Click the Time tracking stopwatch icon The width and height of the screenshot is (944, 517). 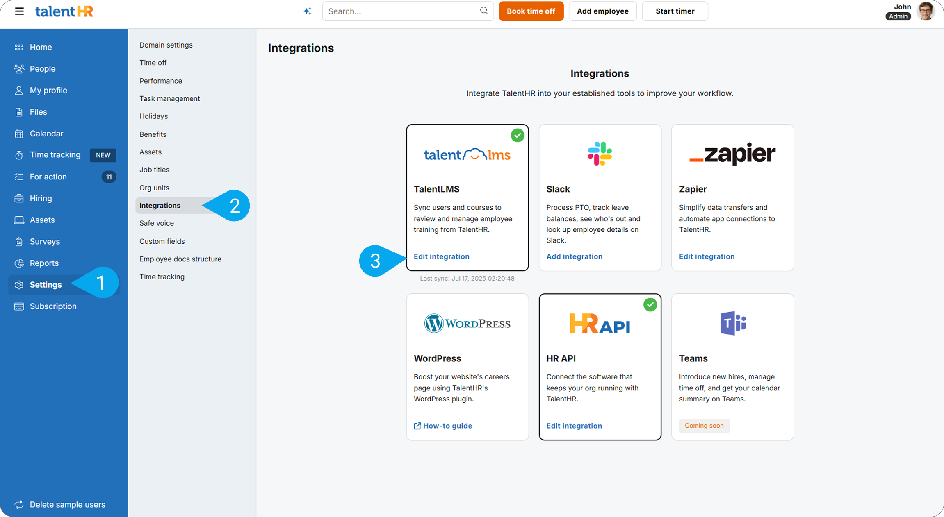(19, 155)
